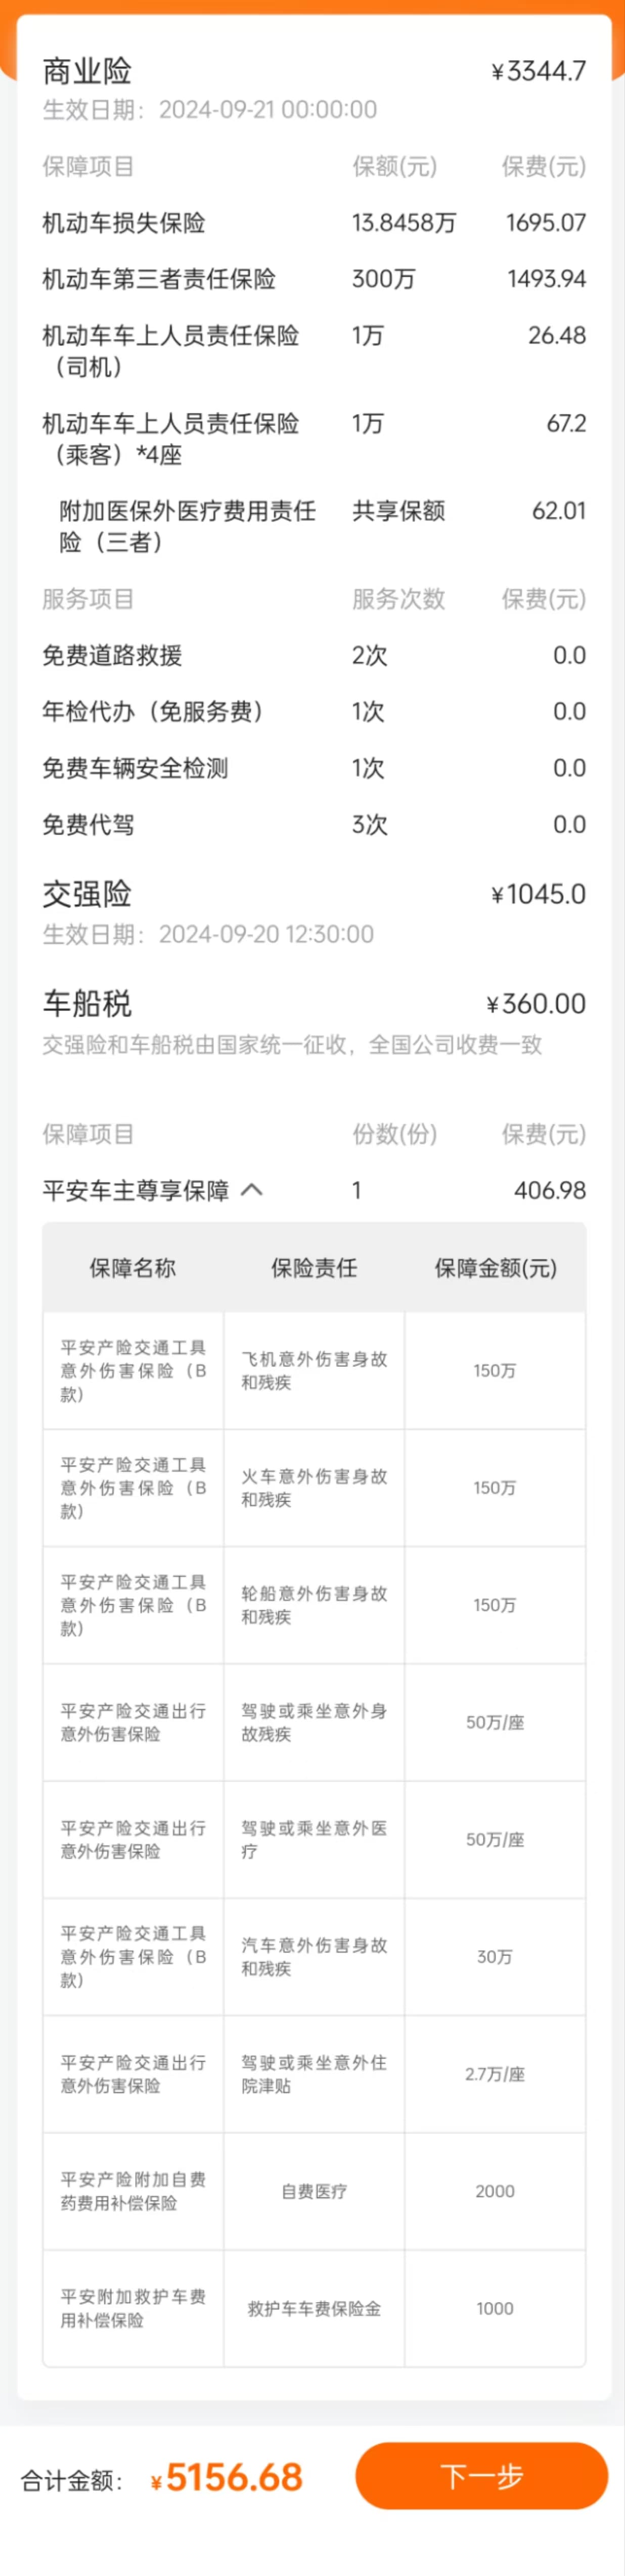Viewport: 625px width, 2576px height.
Task: Tap the 机动车车上人员责任保险（司机） item
Action: pos(314,351)
